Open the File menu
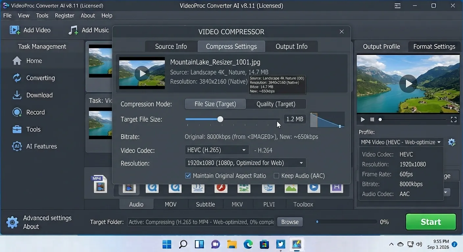 point(7,15)
